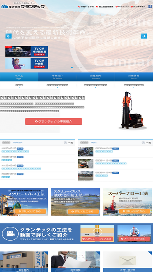The image size is (153, 272).
Task: Watch the TV CM 地球誕生篇 banner
Action: pos(27,51)
